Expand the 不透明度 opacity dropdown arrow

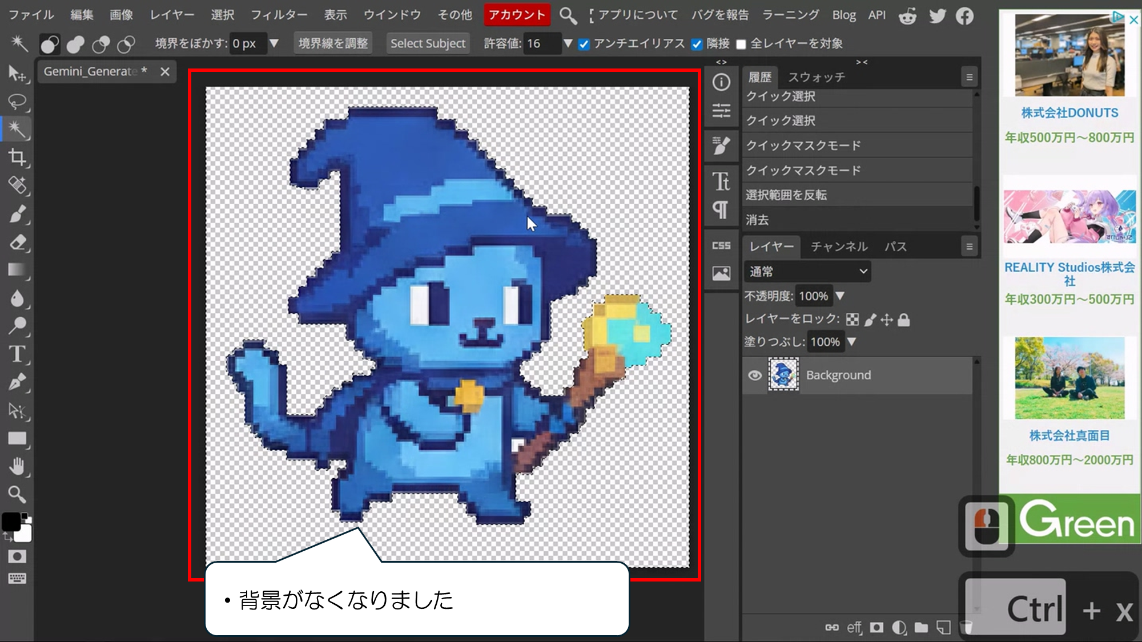coord(840,296)
